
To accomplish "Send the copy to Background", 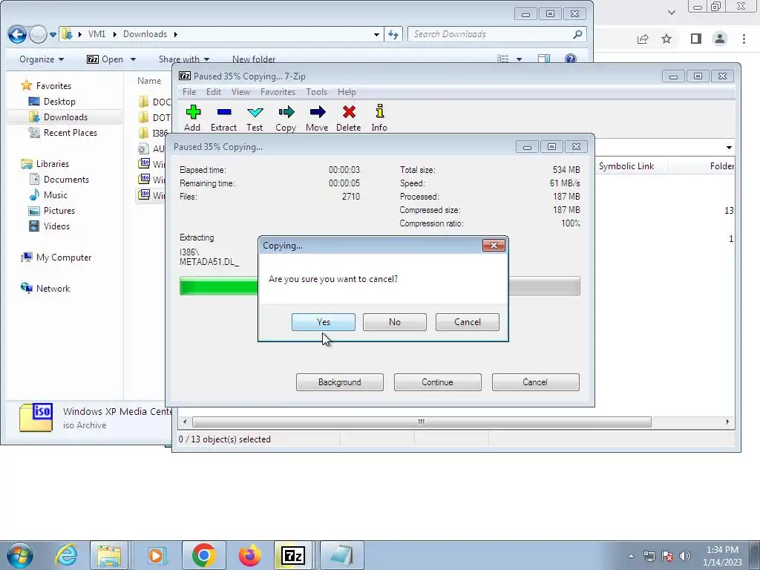I will 340,382.
